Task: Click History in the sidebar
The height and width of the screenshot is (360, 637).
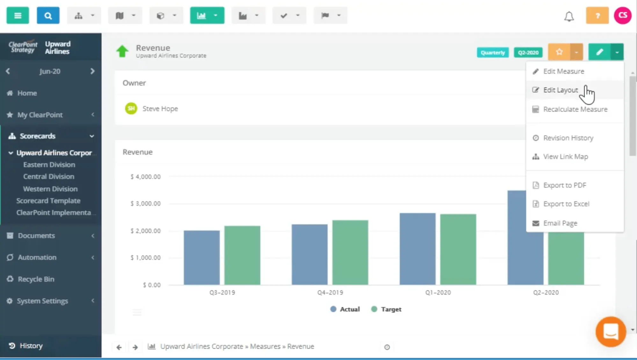Action: pos(31,346)
